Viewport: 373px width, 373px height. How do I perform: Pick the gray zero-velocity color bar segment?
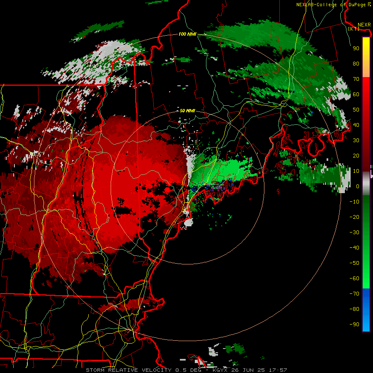[366, 184]
